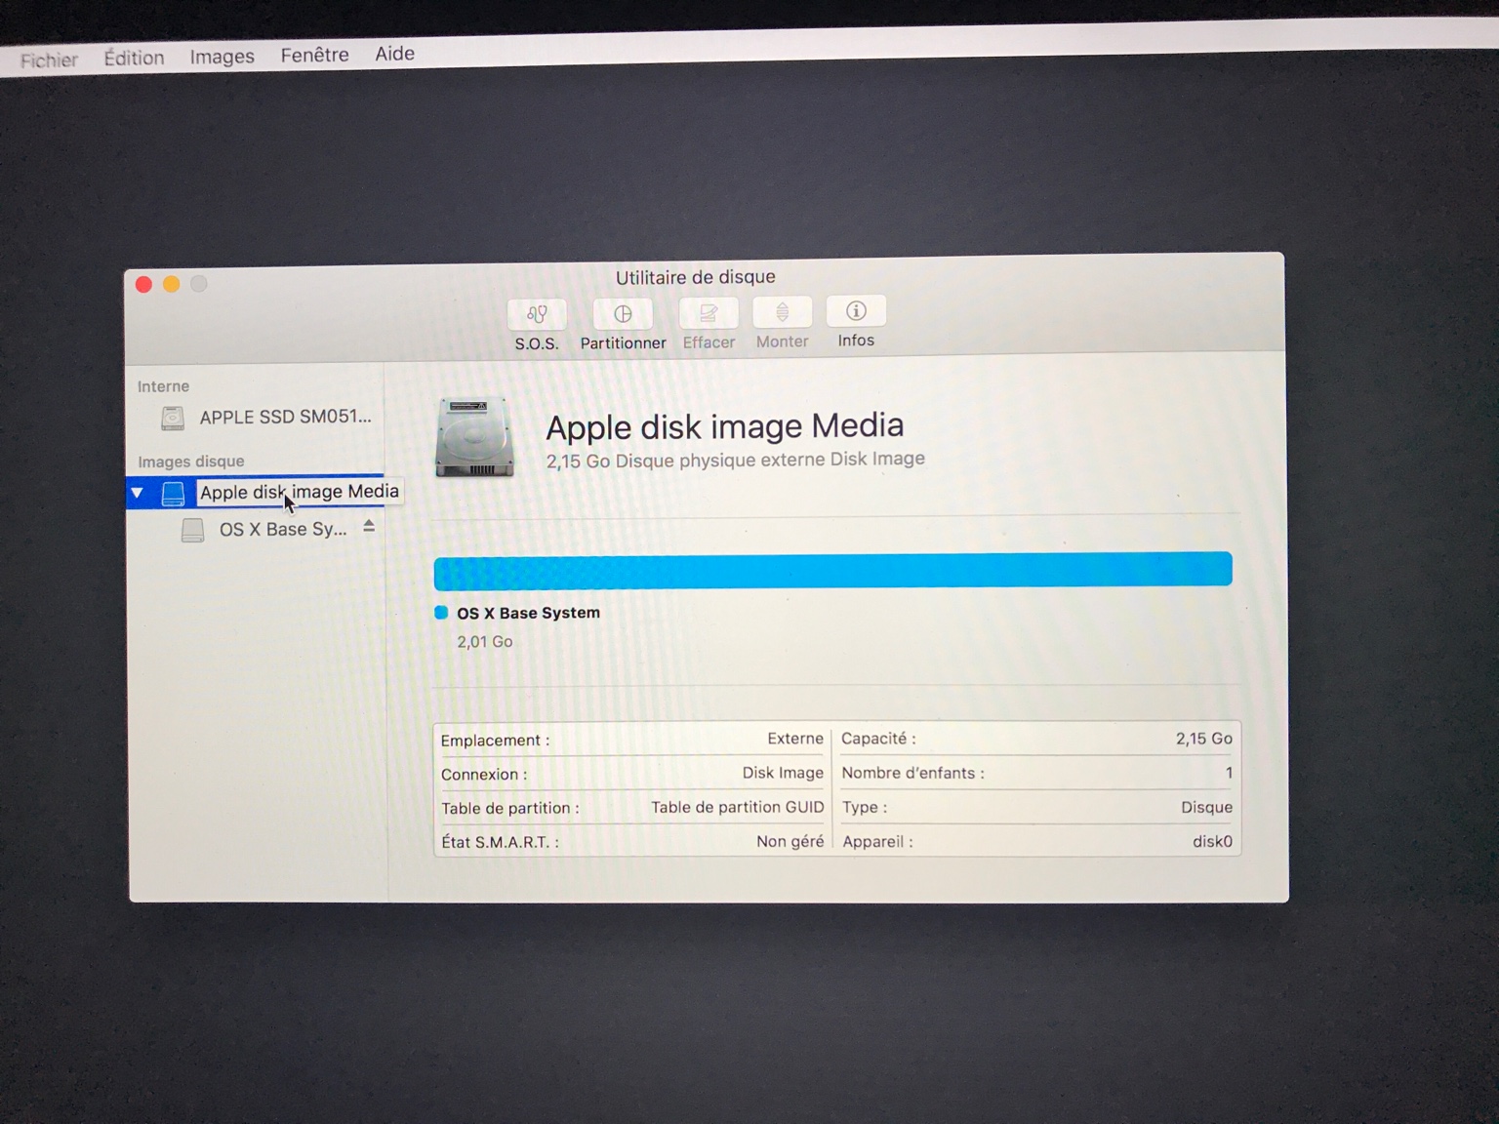Click Table de partition GUID value
The image size is (1499, 1124).
(x=737, y=807)
